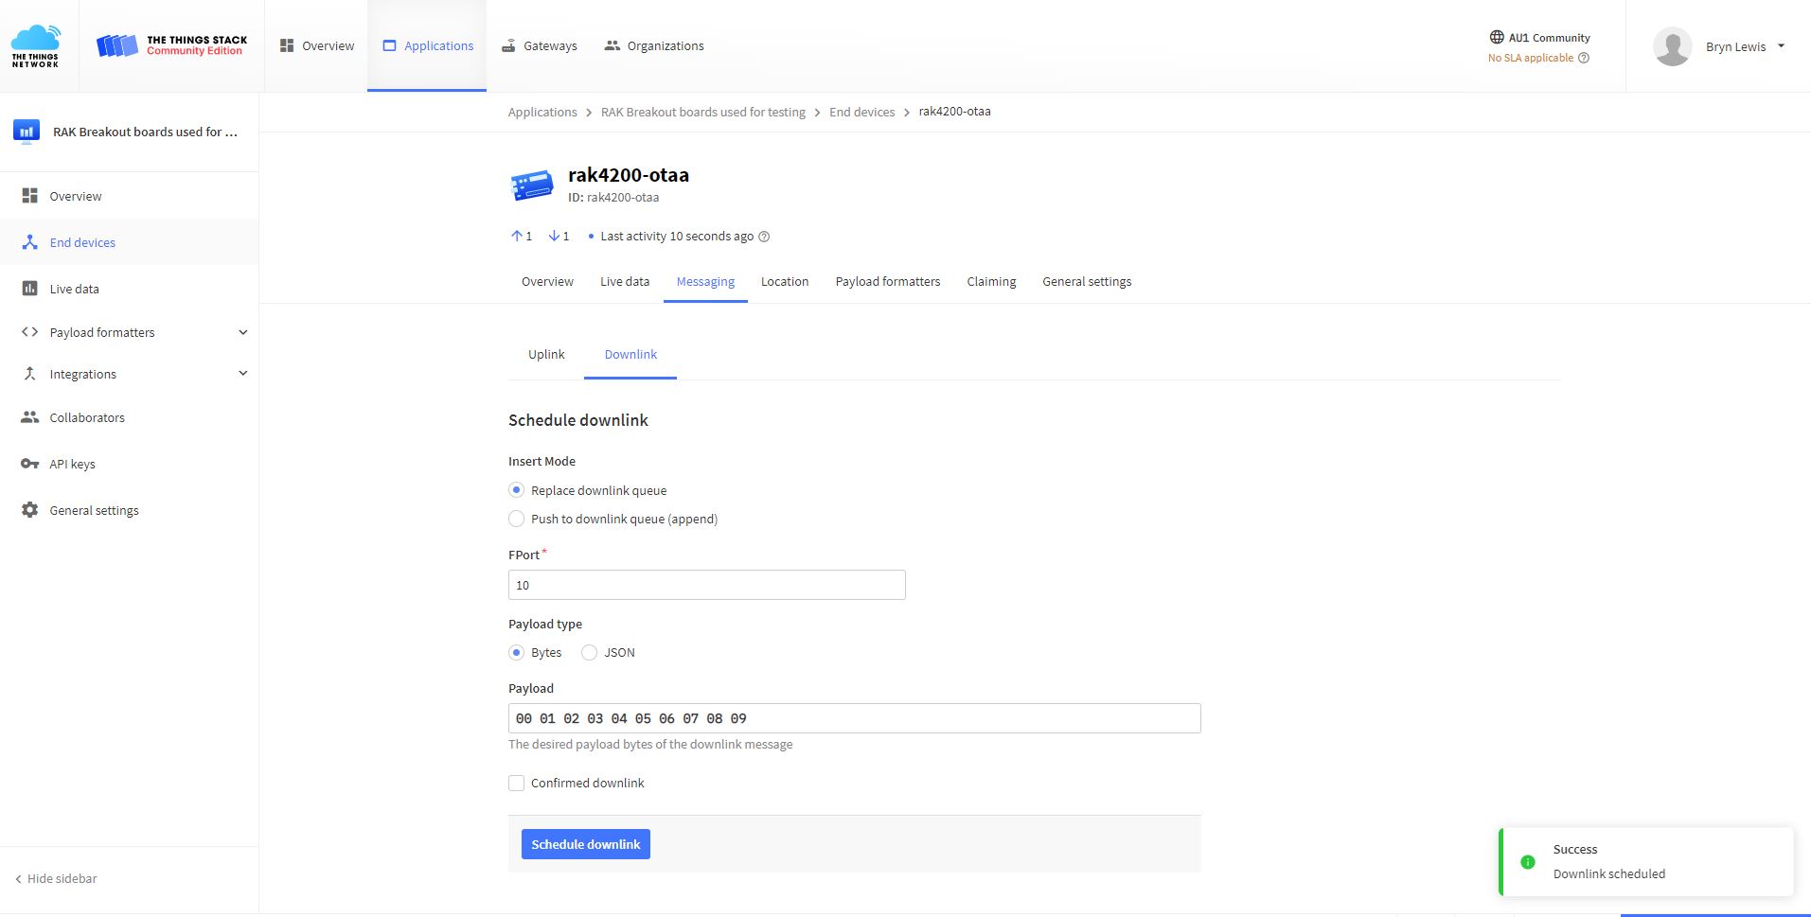This screenshot has width=1811, height=917.
Task: Select Push to downlink queue (append)
Action: click(x=517, y=519)
